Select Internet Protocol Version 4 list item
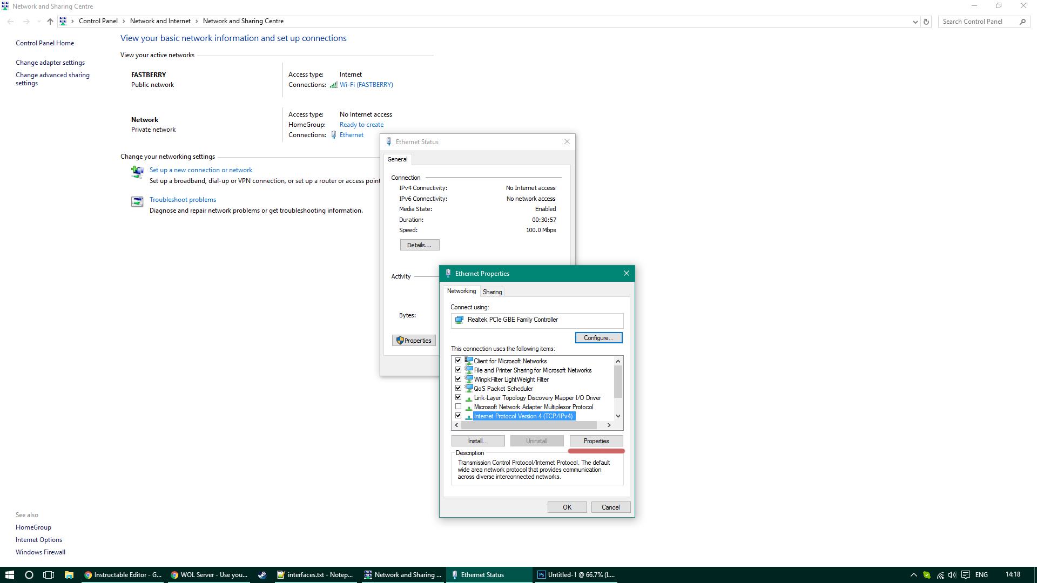The width and height of the screenshot is (1037, 583). [523, 416]
